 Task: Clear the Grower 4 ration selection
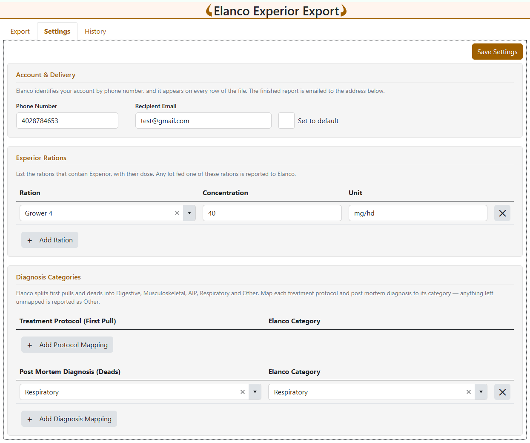[177, 213]
